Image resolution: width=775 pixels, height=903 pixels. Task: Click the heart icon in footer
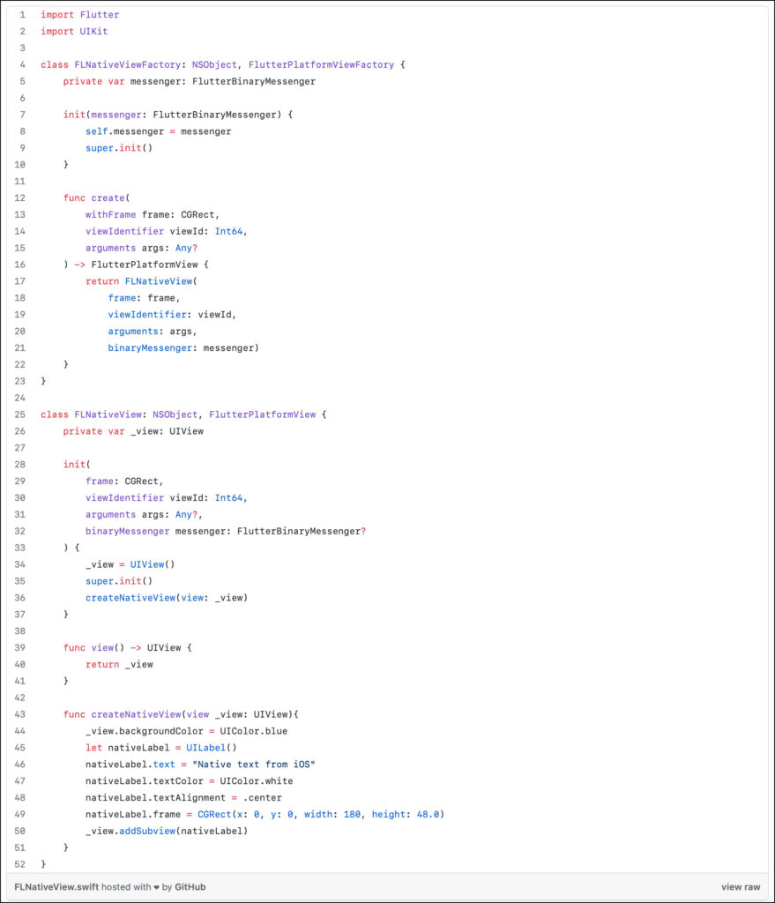pyautogui.click(x=157, y=887)
